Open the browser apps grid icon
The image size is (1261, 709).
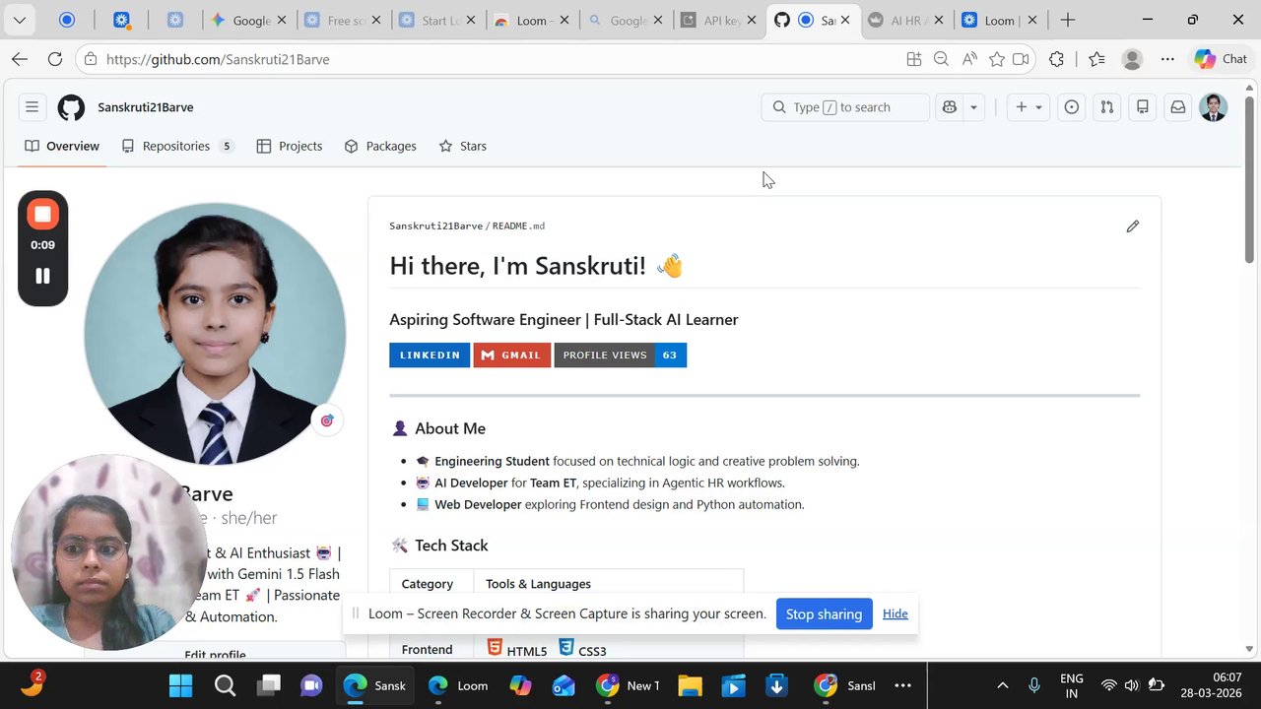914,59
